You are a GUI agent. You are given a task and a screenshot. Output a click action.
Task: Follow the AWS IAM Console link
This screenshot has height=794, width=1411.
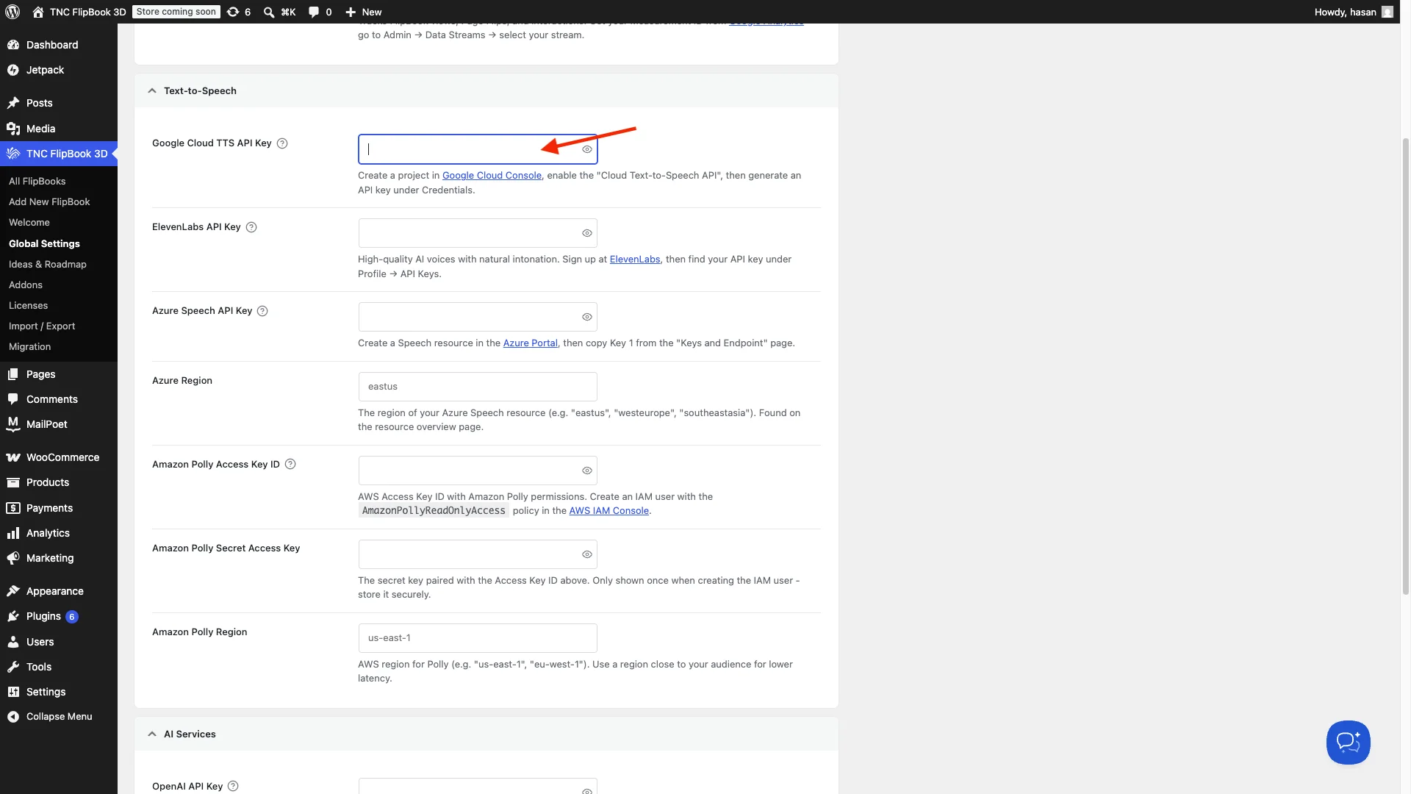point(609,511)
